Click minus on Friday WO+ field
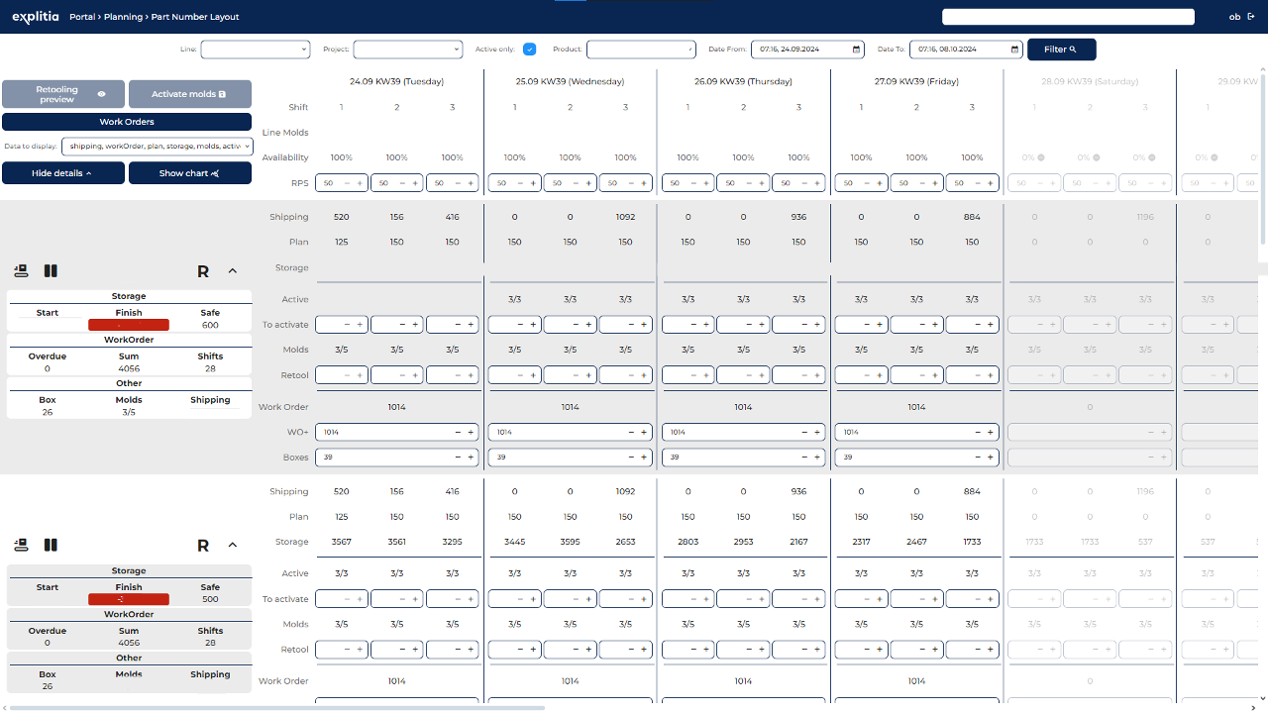Screen dimensions: 1268x713 coord(978,432)
